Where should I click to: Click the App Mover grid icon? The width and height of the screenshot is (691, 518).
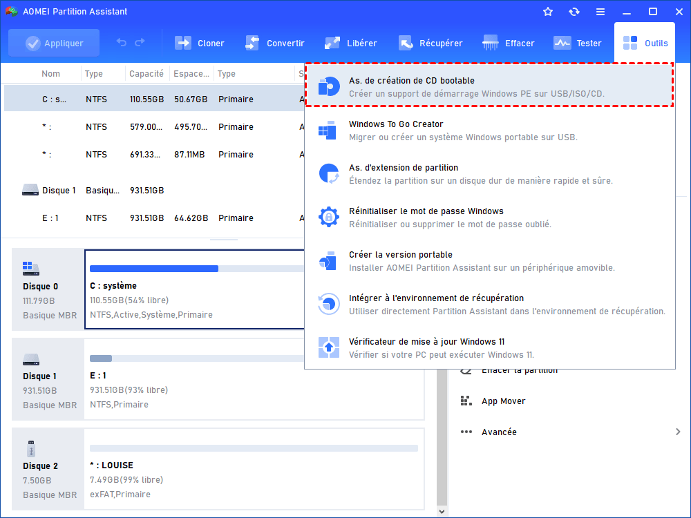[466, 401]
